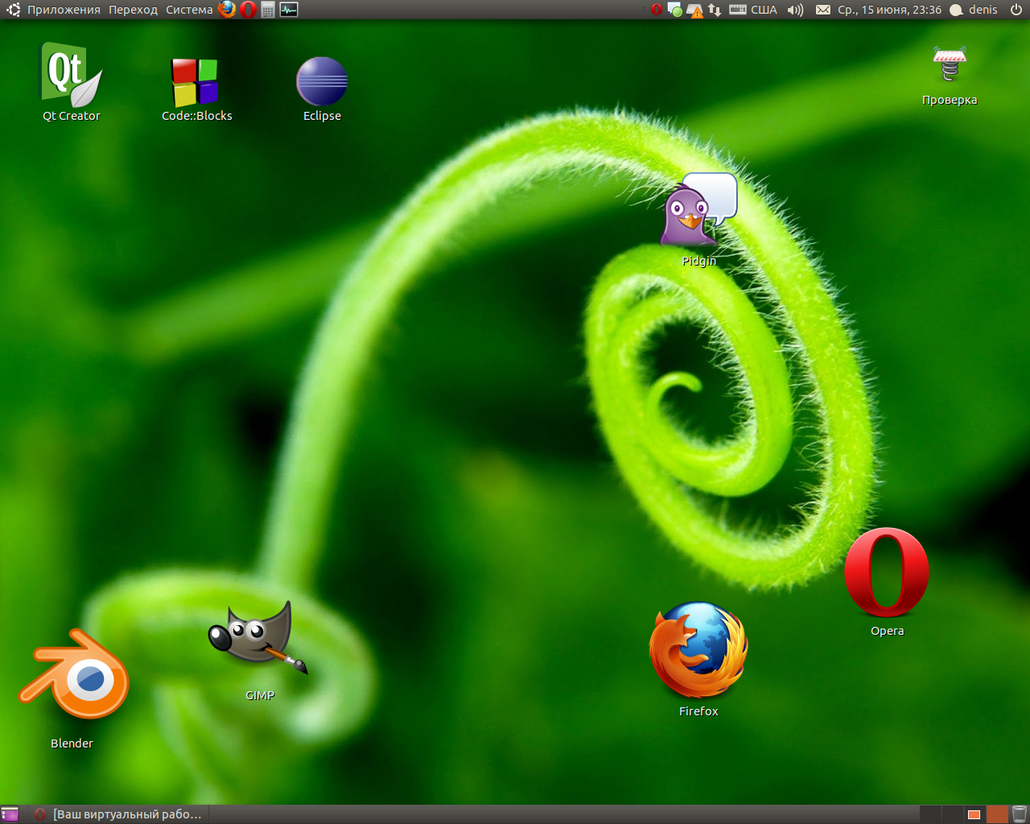1030x824 pixels.
Task: Expand the США keyboard layout indicator
Action: coord(754,10)
